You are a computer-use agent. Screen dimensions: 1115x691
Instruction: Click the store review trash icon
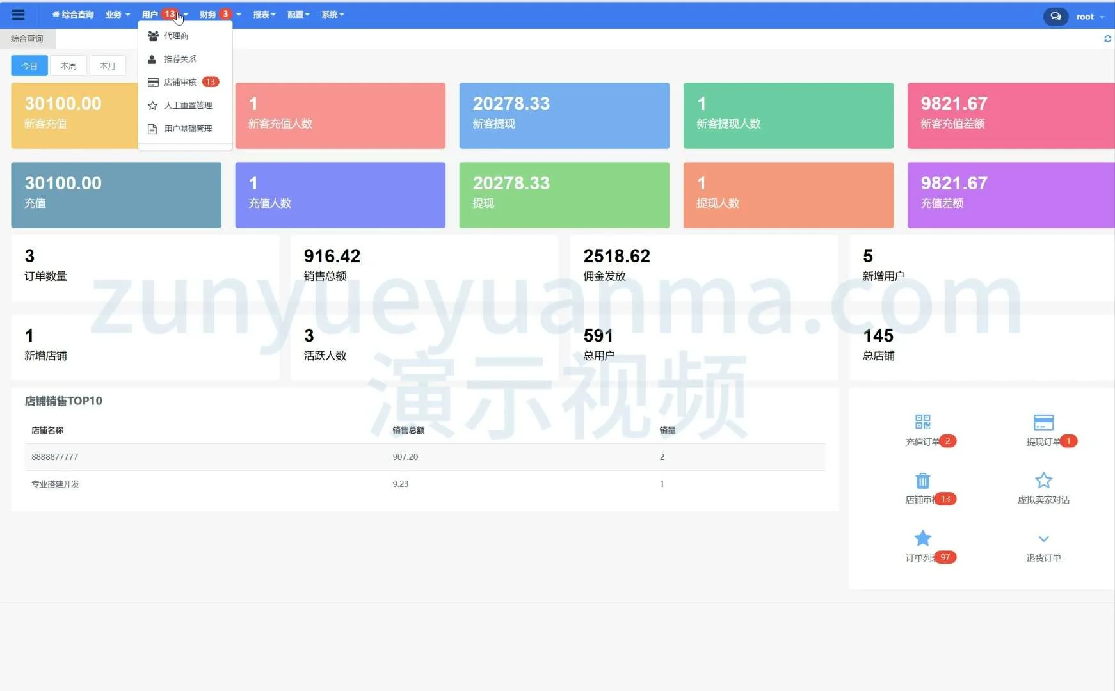coord(922,481)
